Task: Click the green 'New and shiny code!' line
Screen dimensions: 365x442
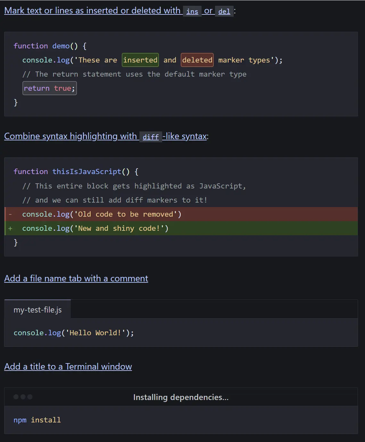Action: coord(95,228)
